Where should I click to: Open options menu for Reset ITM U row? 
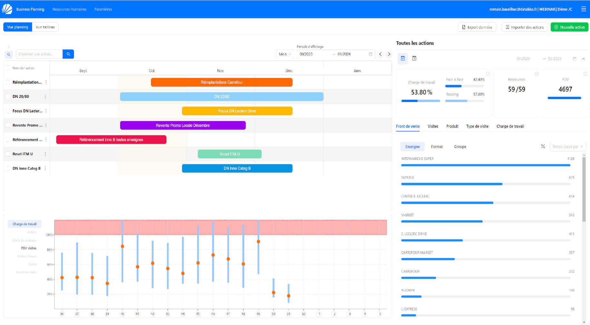pyautogui.click(x=45, y=154)
